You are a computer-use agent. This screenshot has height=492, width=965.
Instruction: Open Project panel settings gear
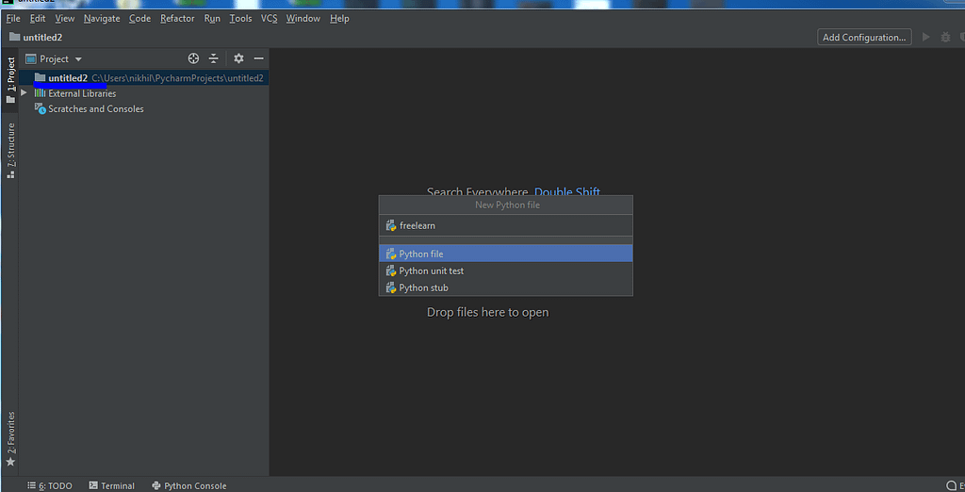pyautogui.click(x=238, y=58)
